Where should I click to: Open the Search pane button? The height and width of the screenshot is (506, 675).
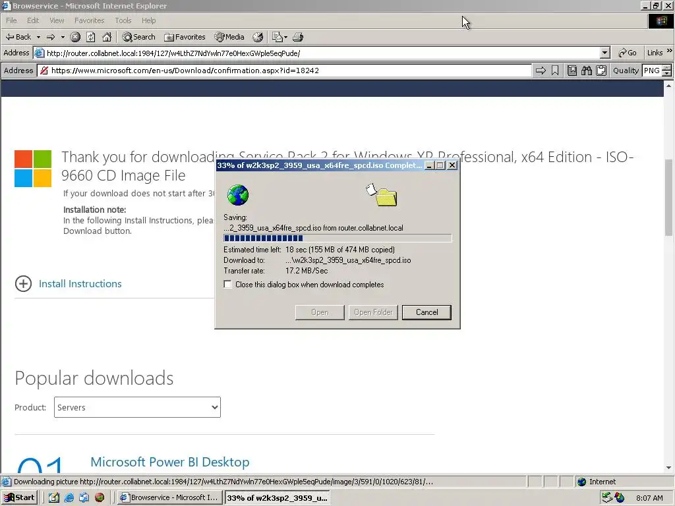[138, 37]
